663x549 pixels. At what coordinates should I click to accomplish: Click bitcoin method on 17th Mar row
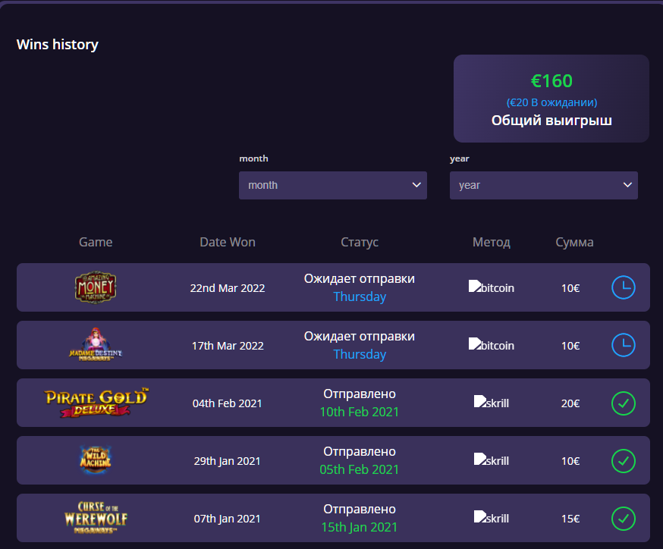point(492,346)
